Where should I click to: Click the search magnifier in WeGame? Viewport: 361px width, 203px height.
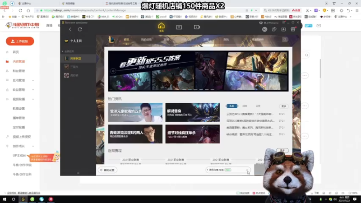coord(285,39)
